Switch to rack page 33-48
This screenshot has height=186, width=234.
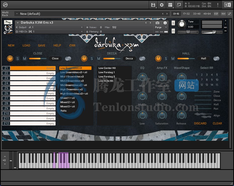197,14
